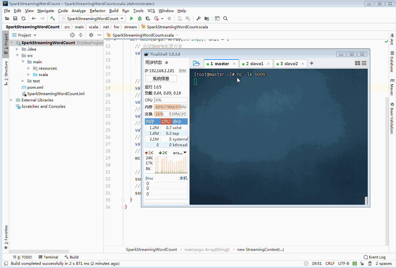
Task: Open the Refactor menu
Action: [x=97, y=11]
